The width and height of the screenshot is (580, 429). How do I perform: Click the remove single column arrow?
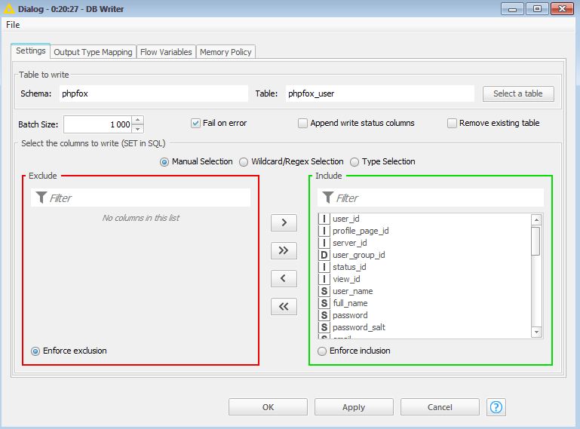coord(284,278)
